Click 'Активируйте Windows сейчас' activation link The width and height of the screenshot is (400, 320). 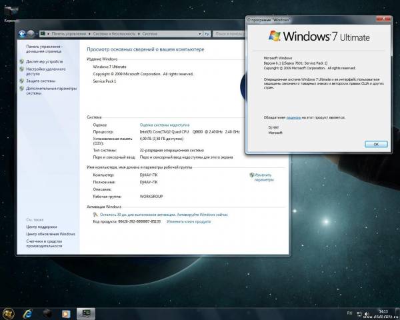point(202,215)
